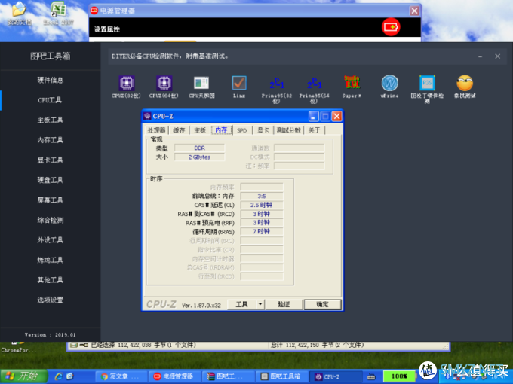Select 主板工具 in the sidebar
Screen dimensions: 513x384
[50, 120]
